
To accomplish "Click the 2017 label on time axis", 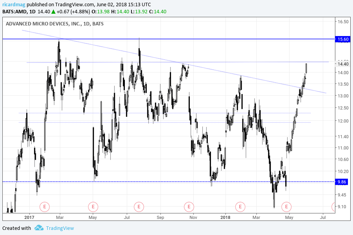I will (x=29, y=217).
